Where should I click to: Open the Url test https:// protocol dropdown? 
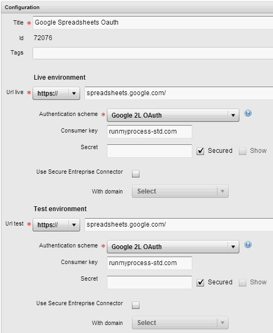point(56,224)
